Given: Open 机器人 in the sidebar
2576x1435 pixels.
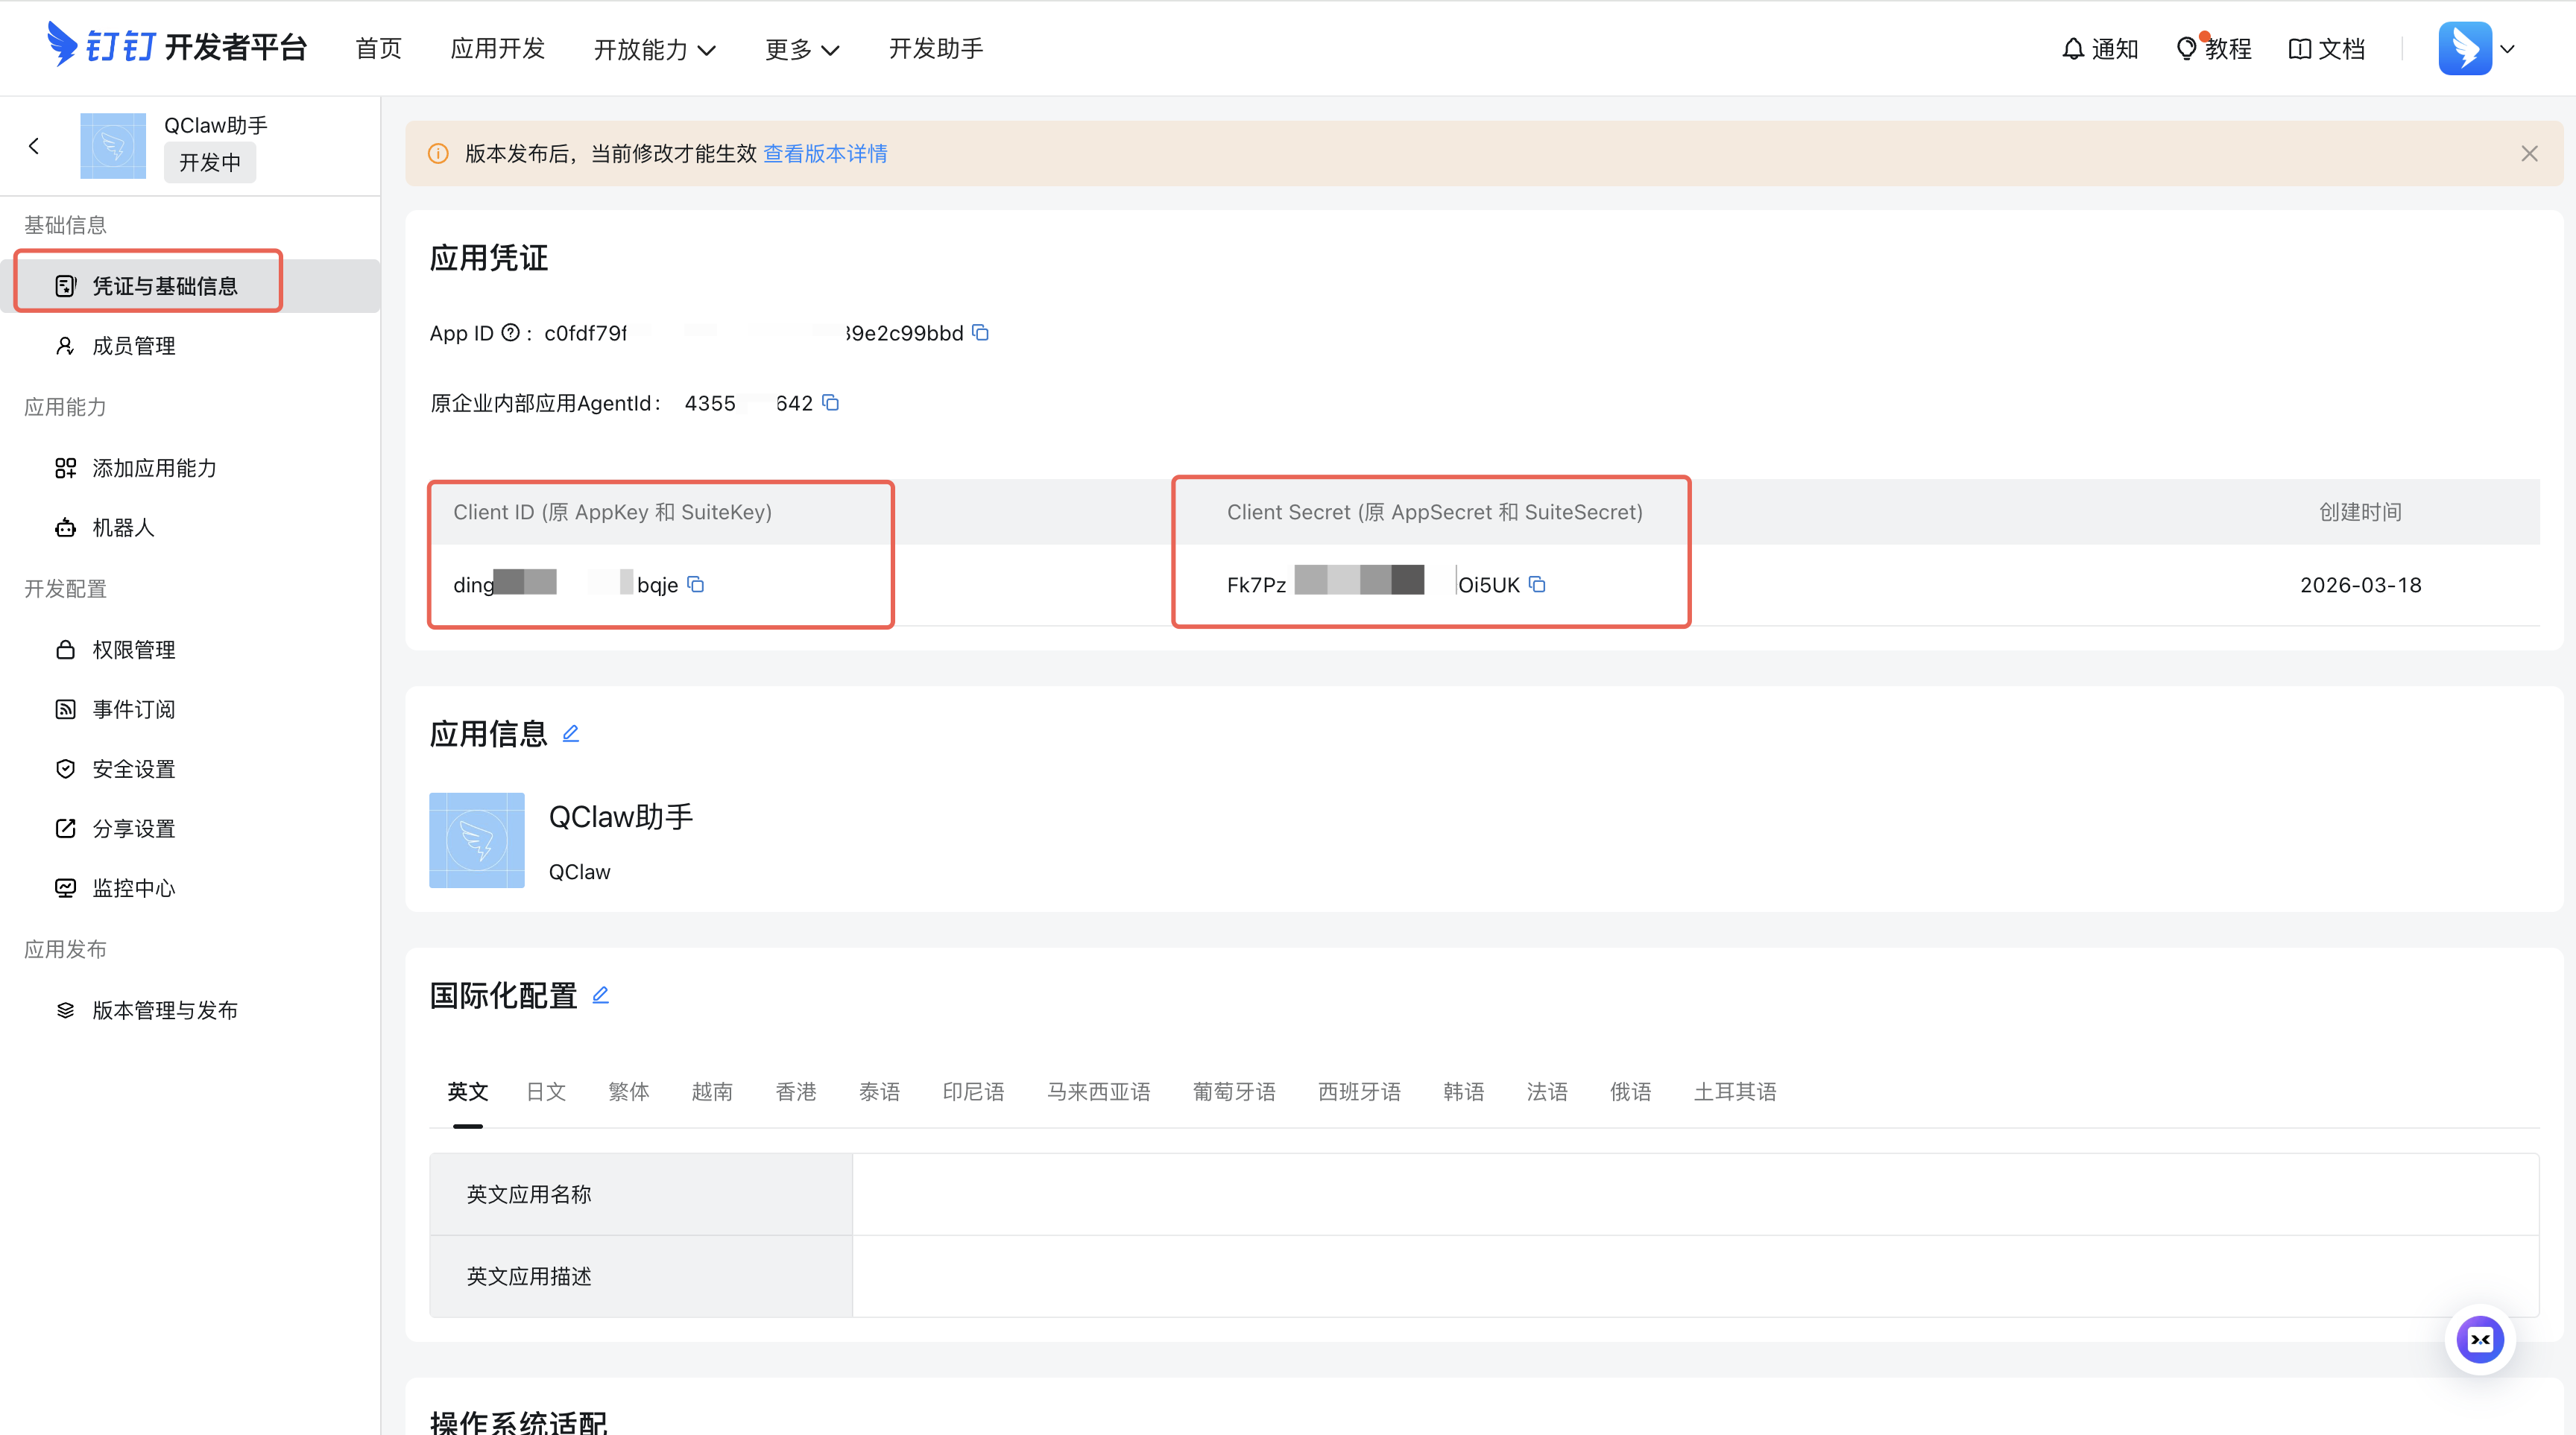Looking at the screenshot, I should tap(123, 528).
